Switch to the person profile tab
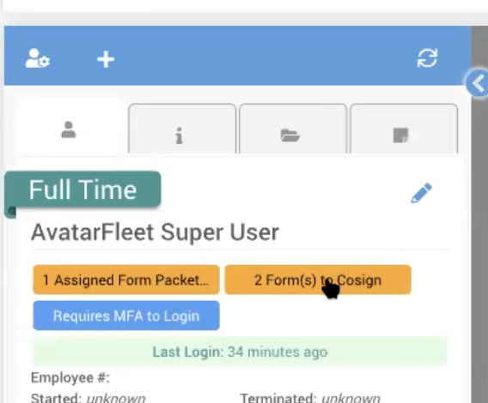 [x=69, y=129]
